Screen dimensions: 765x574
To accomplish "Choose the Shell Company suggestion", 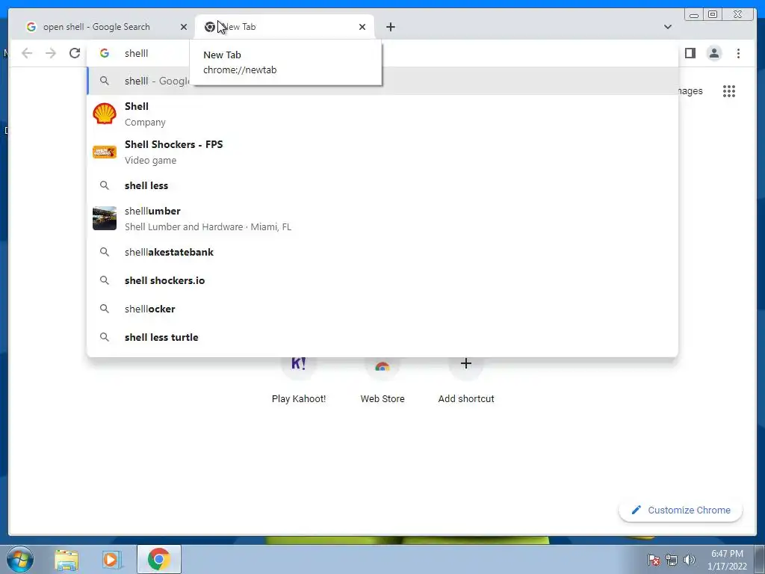I will click(382, 114).
